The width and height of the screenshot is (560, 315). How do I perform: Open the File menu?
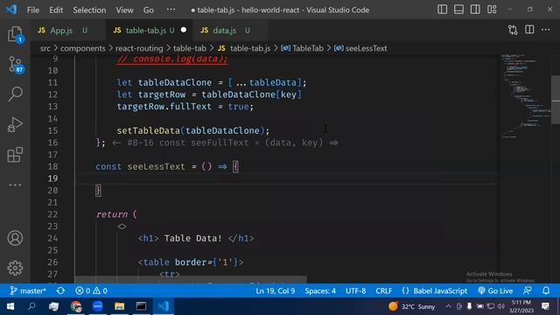(x=33, y=10)
